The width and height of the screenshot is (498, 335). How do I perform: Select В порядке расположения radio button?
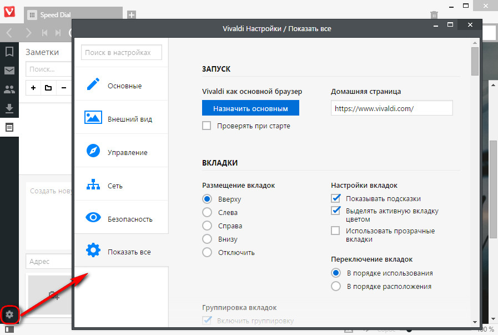coord(336,286)
